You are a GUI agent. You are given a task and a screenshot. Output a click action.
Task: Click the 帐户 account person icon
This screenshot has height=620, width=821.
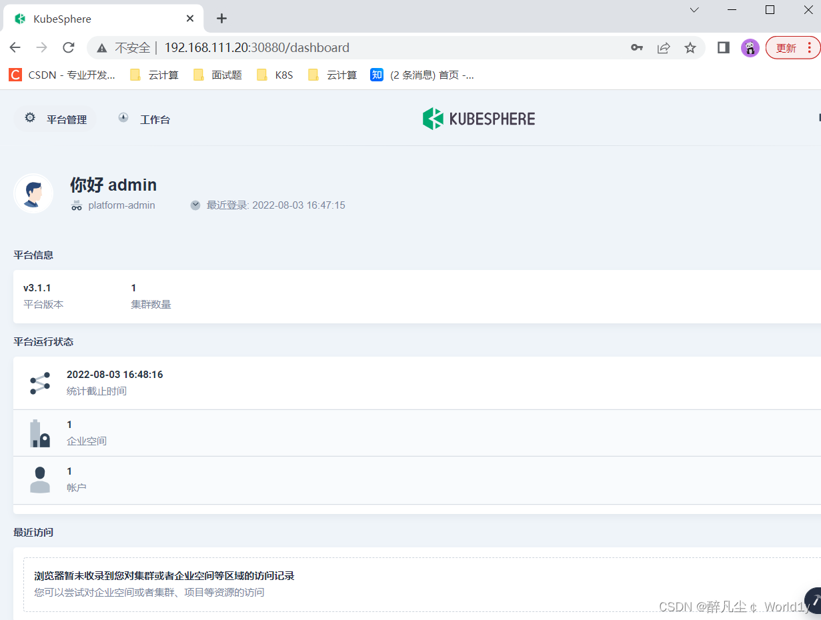point(40,480)
